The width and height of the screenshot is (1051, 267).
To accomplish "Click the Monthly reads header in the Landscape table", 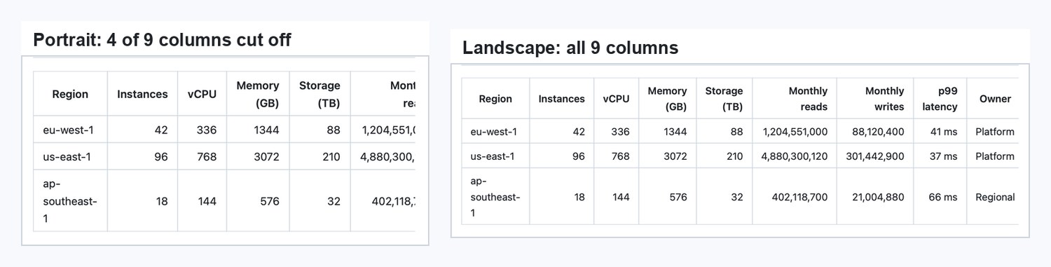I will tap(795, 99).
